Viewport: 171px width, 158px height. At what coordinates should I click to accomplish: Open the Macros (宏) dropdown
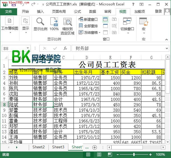[144, 26]
